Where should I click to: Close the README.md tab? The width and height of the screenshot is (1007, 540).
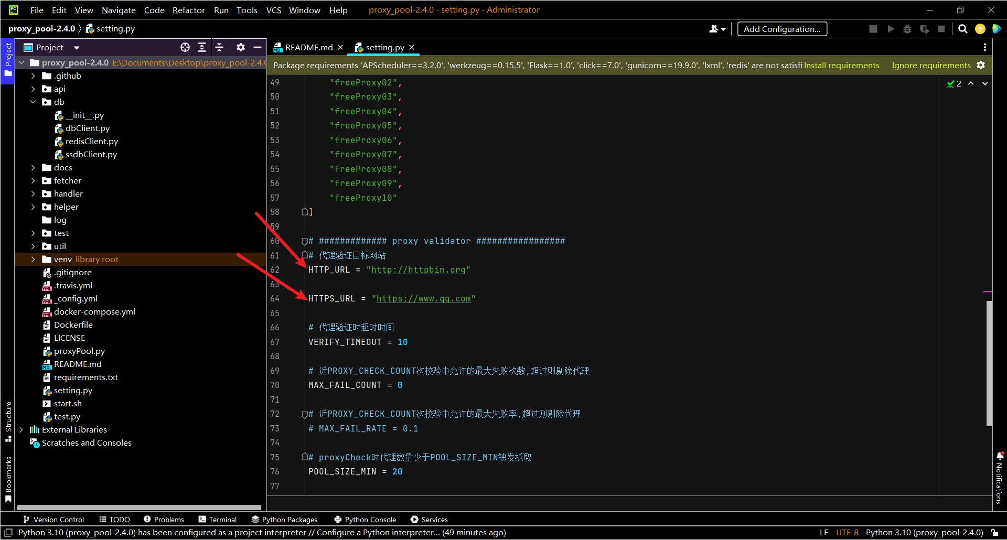click(340, 47)
